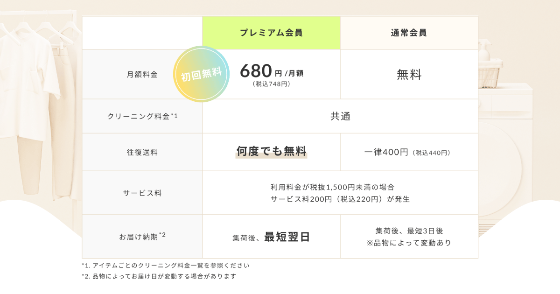Click footnote 2 about お届け日 changes

point(159,276)
